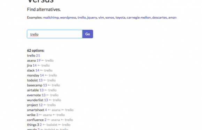Click the count 4 beside smartsheet
This screenshot has width=202, height=130.
pyautogui.click(x=46, y=110)
